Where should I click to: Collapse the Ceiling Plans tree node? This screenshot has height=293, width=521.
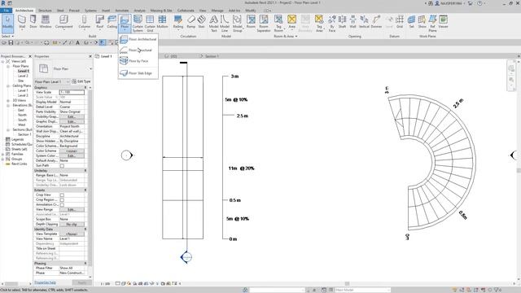pos(8,85)
